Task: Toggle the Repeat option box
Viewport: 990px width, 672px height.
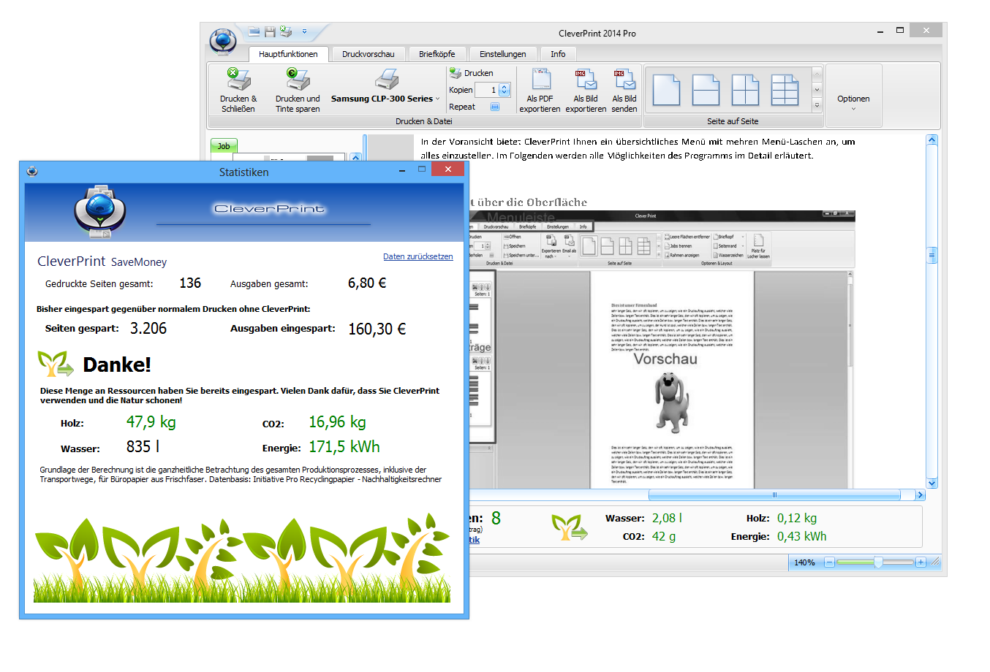Action: tap(495, 107)
